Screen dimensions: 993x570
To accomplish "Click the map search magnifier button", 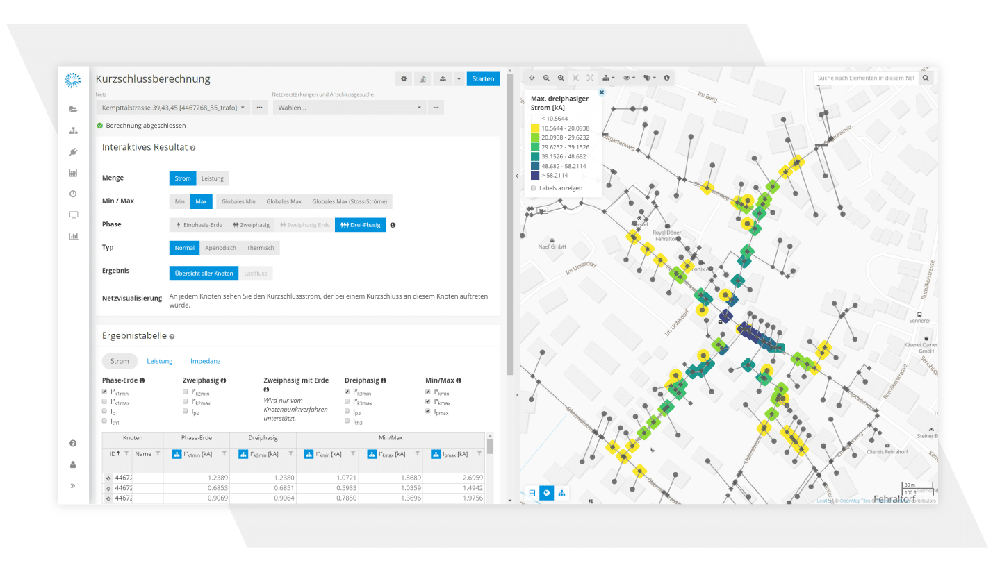I will tap(926, 78).
